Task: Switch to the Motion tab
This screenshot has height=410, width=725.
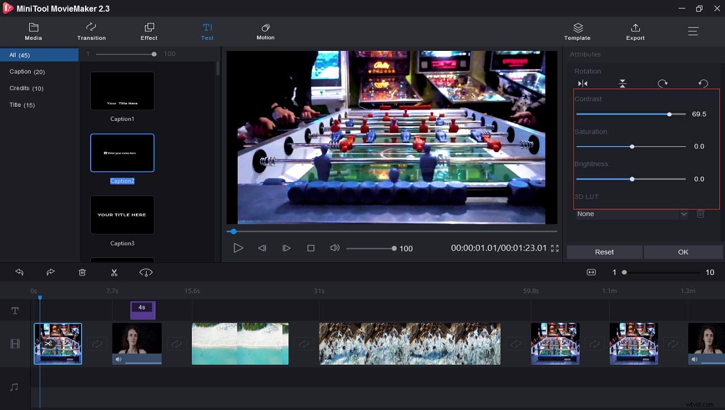Action: click(265, 31)
